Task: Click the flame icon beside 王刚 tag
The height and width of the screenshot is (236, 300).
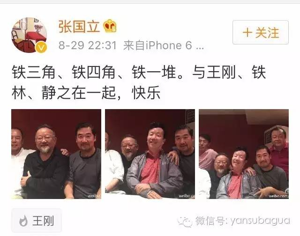Action: pyautogui.click(x=23, y=221)
